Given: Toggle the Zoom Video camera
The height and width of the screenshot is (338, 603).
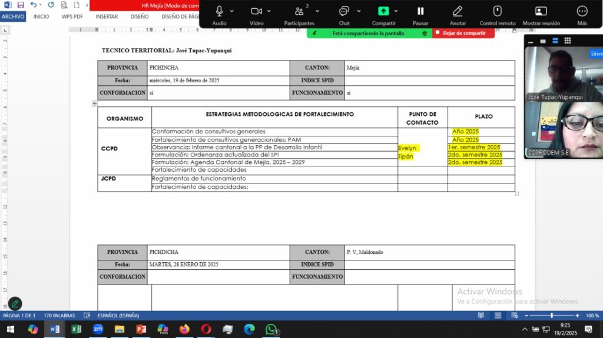Looking at the screenshot, I should tap(256, 11).
